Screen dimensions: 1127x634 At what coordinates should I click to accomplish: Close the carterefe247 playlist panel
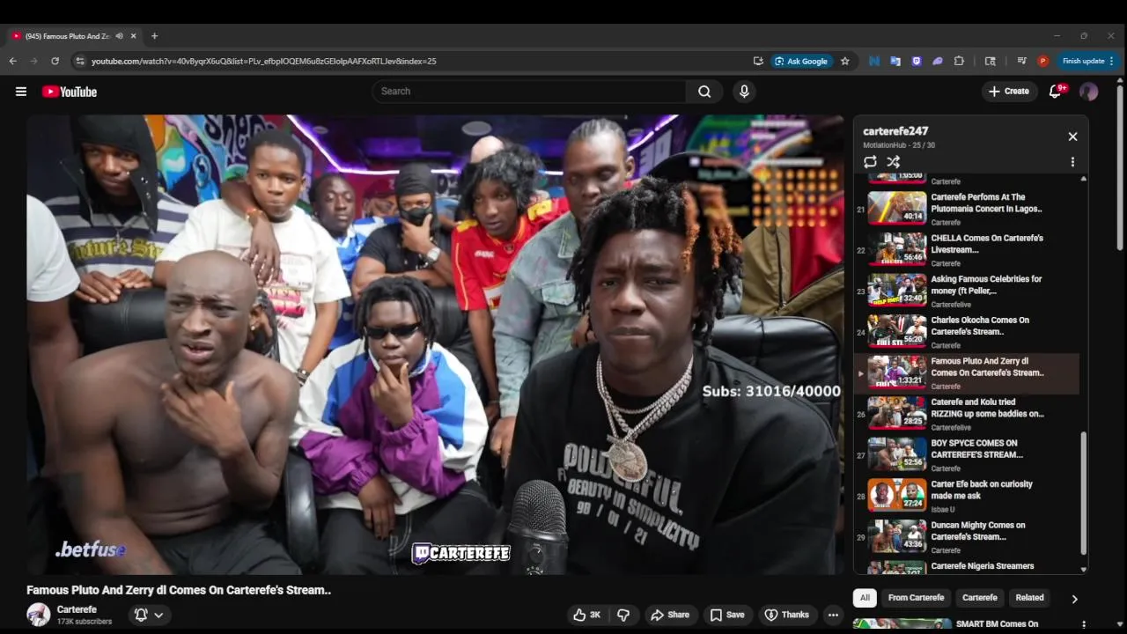(x=1072, y=136)
